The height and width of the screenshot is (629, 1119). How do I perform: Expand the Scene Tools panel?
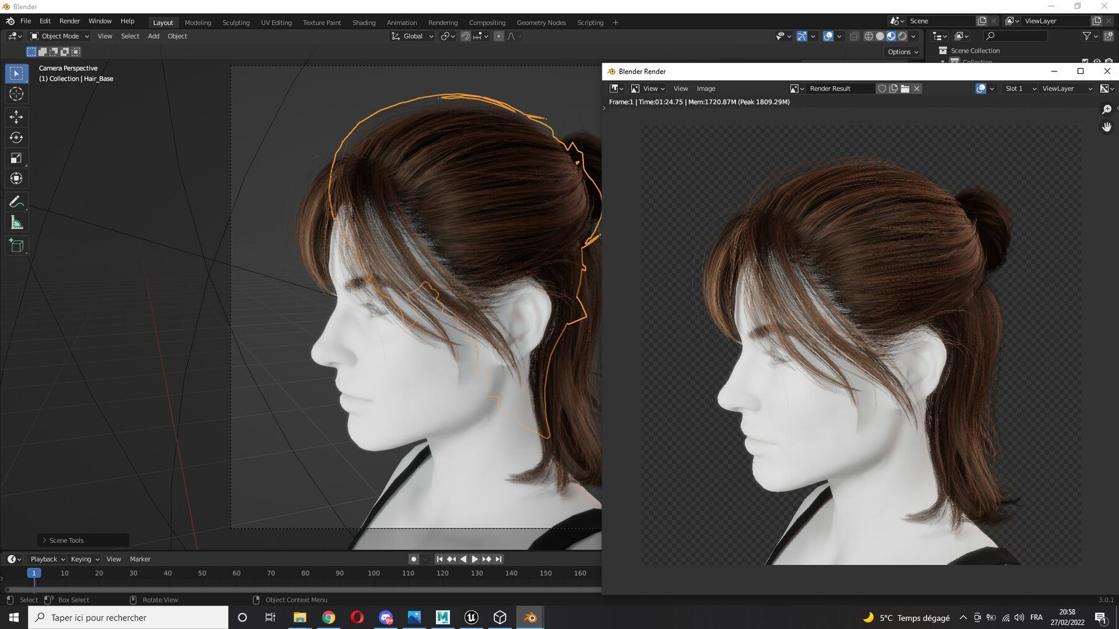pyautogui.click(x=83, y=540)
